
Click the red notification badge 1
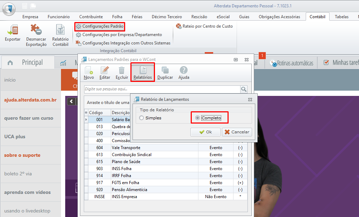point(262,56)
